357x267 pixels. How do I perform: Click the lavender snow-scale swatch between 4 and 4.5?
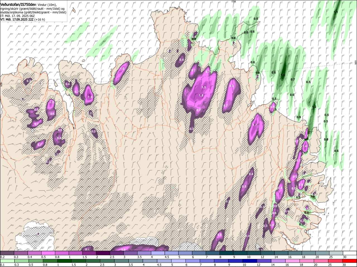158,253
